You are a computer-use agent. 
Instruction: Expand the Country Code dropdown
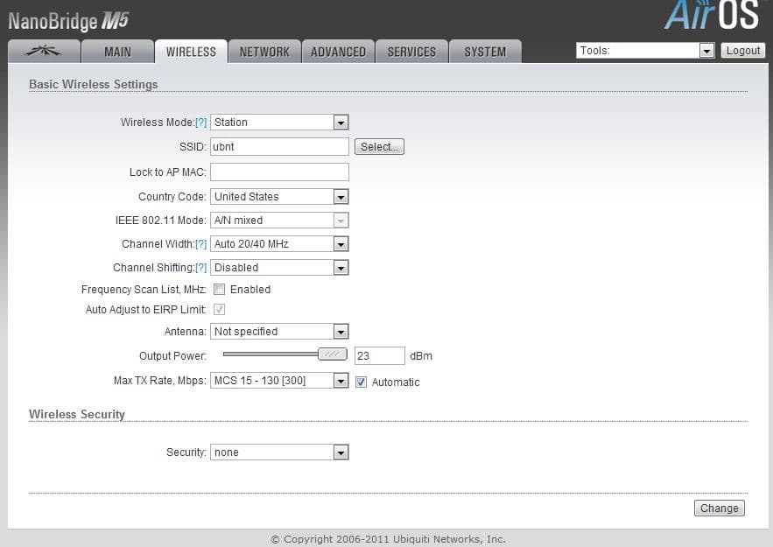click(x=279, y=197)
